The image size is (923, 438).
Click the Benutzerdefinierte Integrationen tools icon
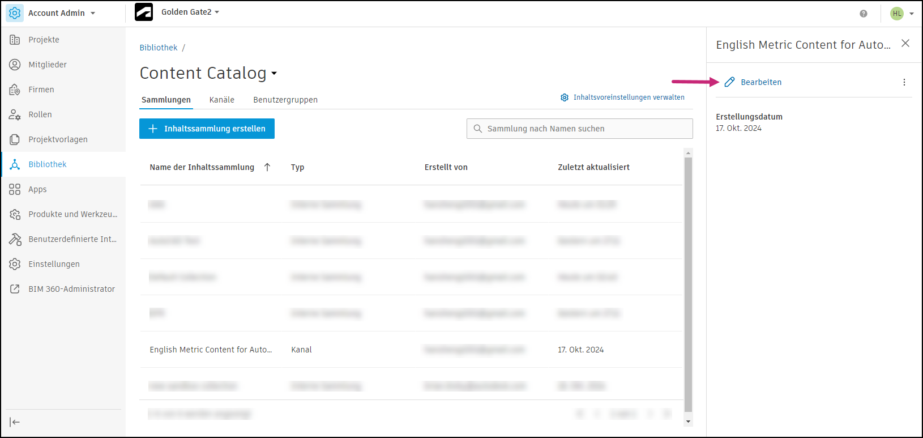click(x=15, y=239)
